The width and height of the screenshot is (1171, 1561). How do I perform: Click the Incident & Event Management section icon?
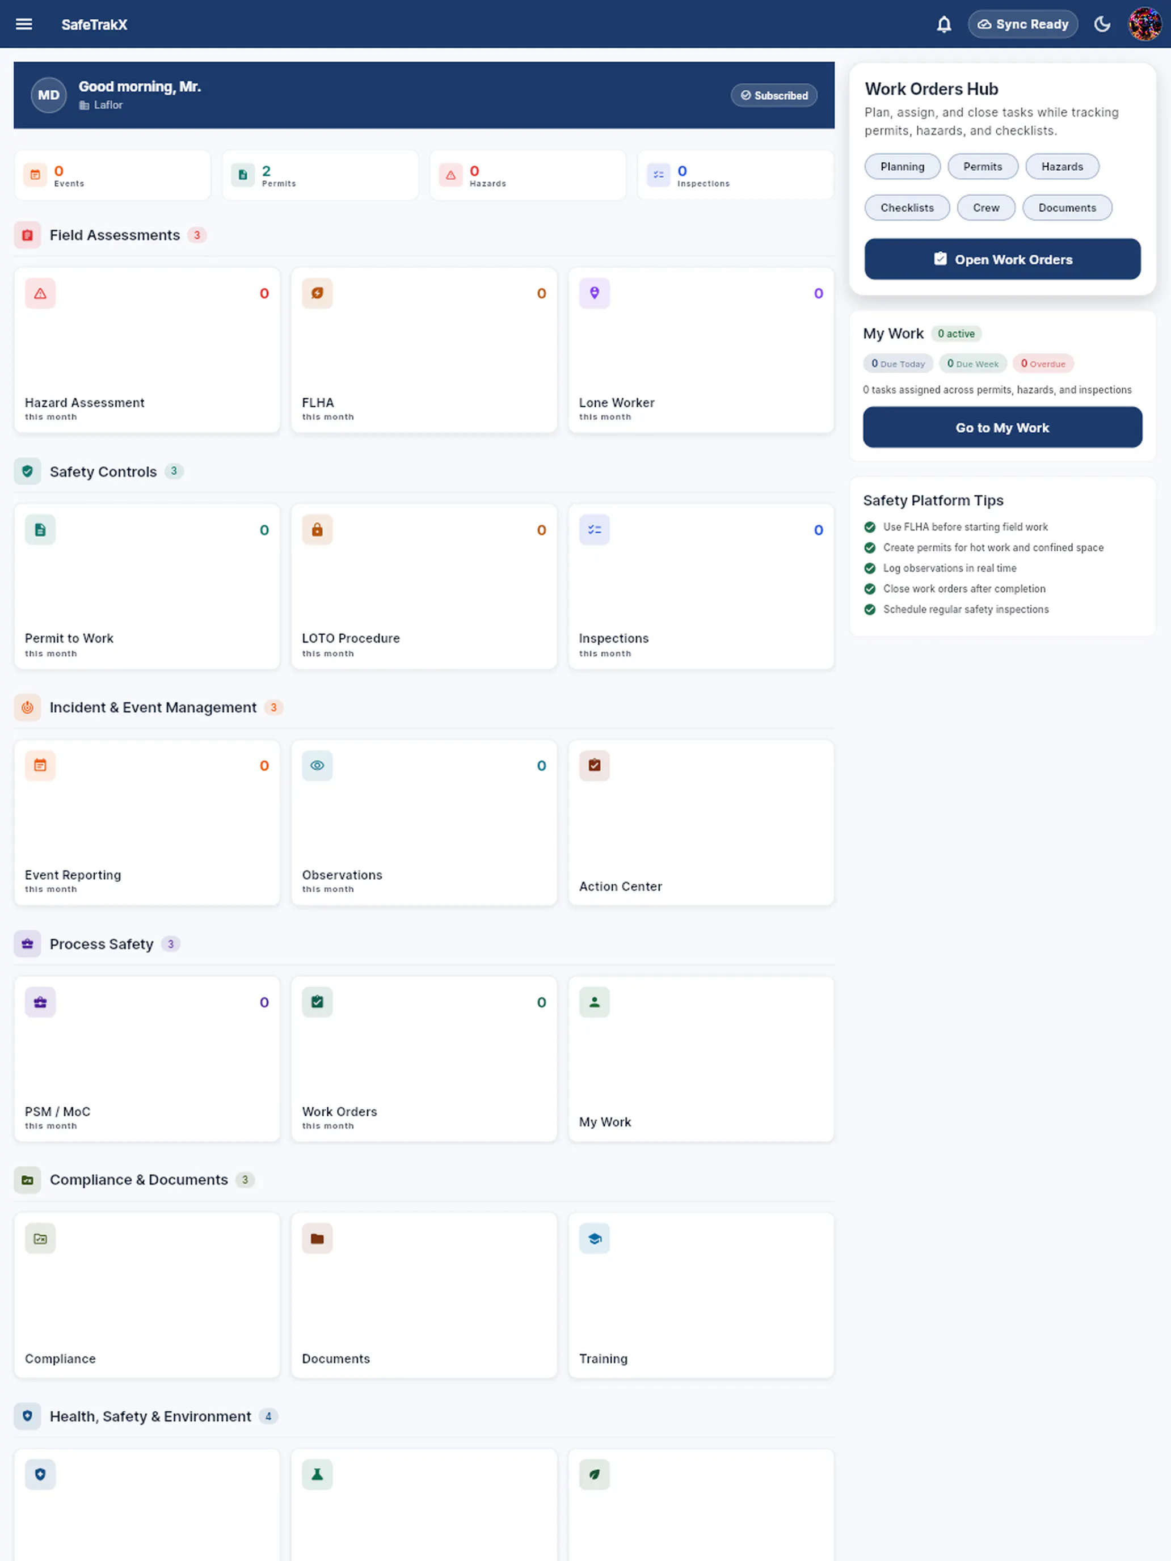pyautogui.click(x=28, y=708)
